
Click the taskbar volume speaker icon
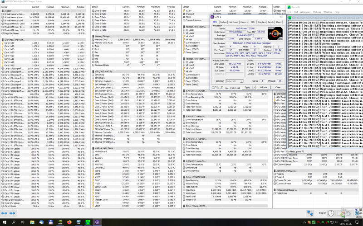pyautogui.click(x=336, y=222)
